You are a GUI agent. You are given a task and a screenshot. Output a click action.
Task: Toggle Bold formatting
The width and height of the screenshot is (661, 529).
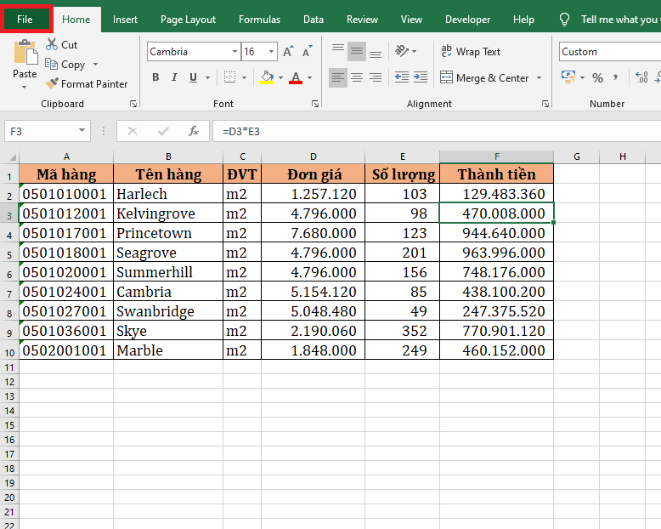(x=155, y=78)
